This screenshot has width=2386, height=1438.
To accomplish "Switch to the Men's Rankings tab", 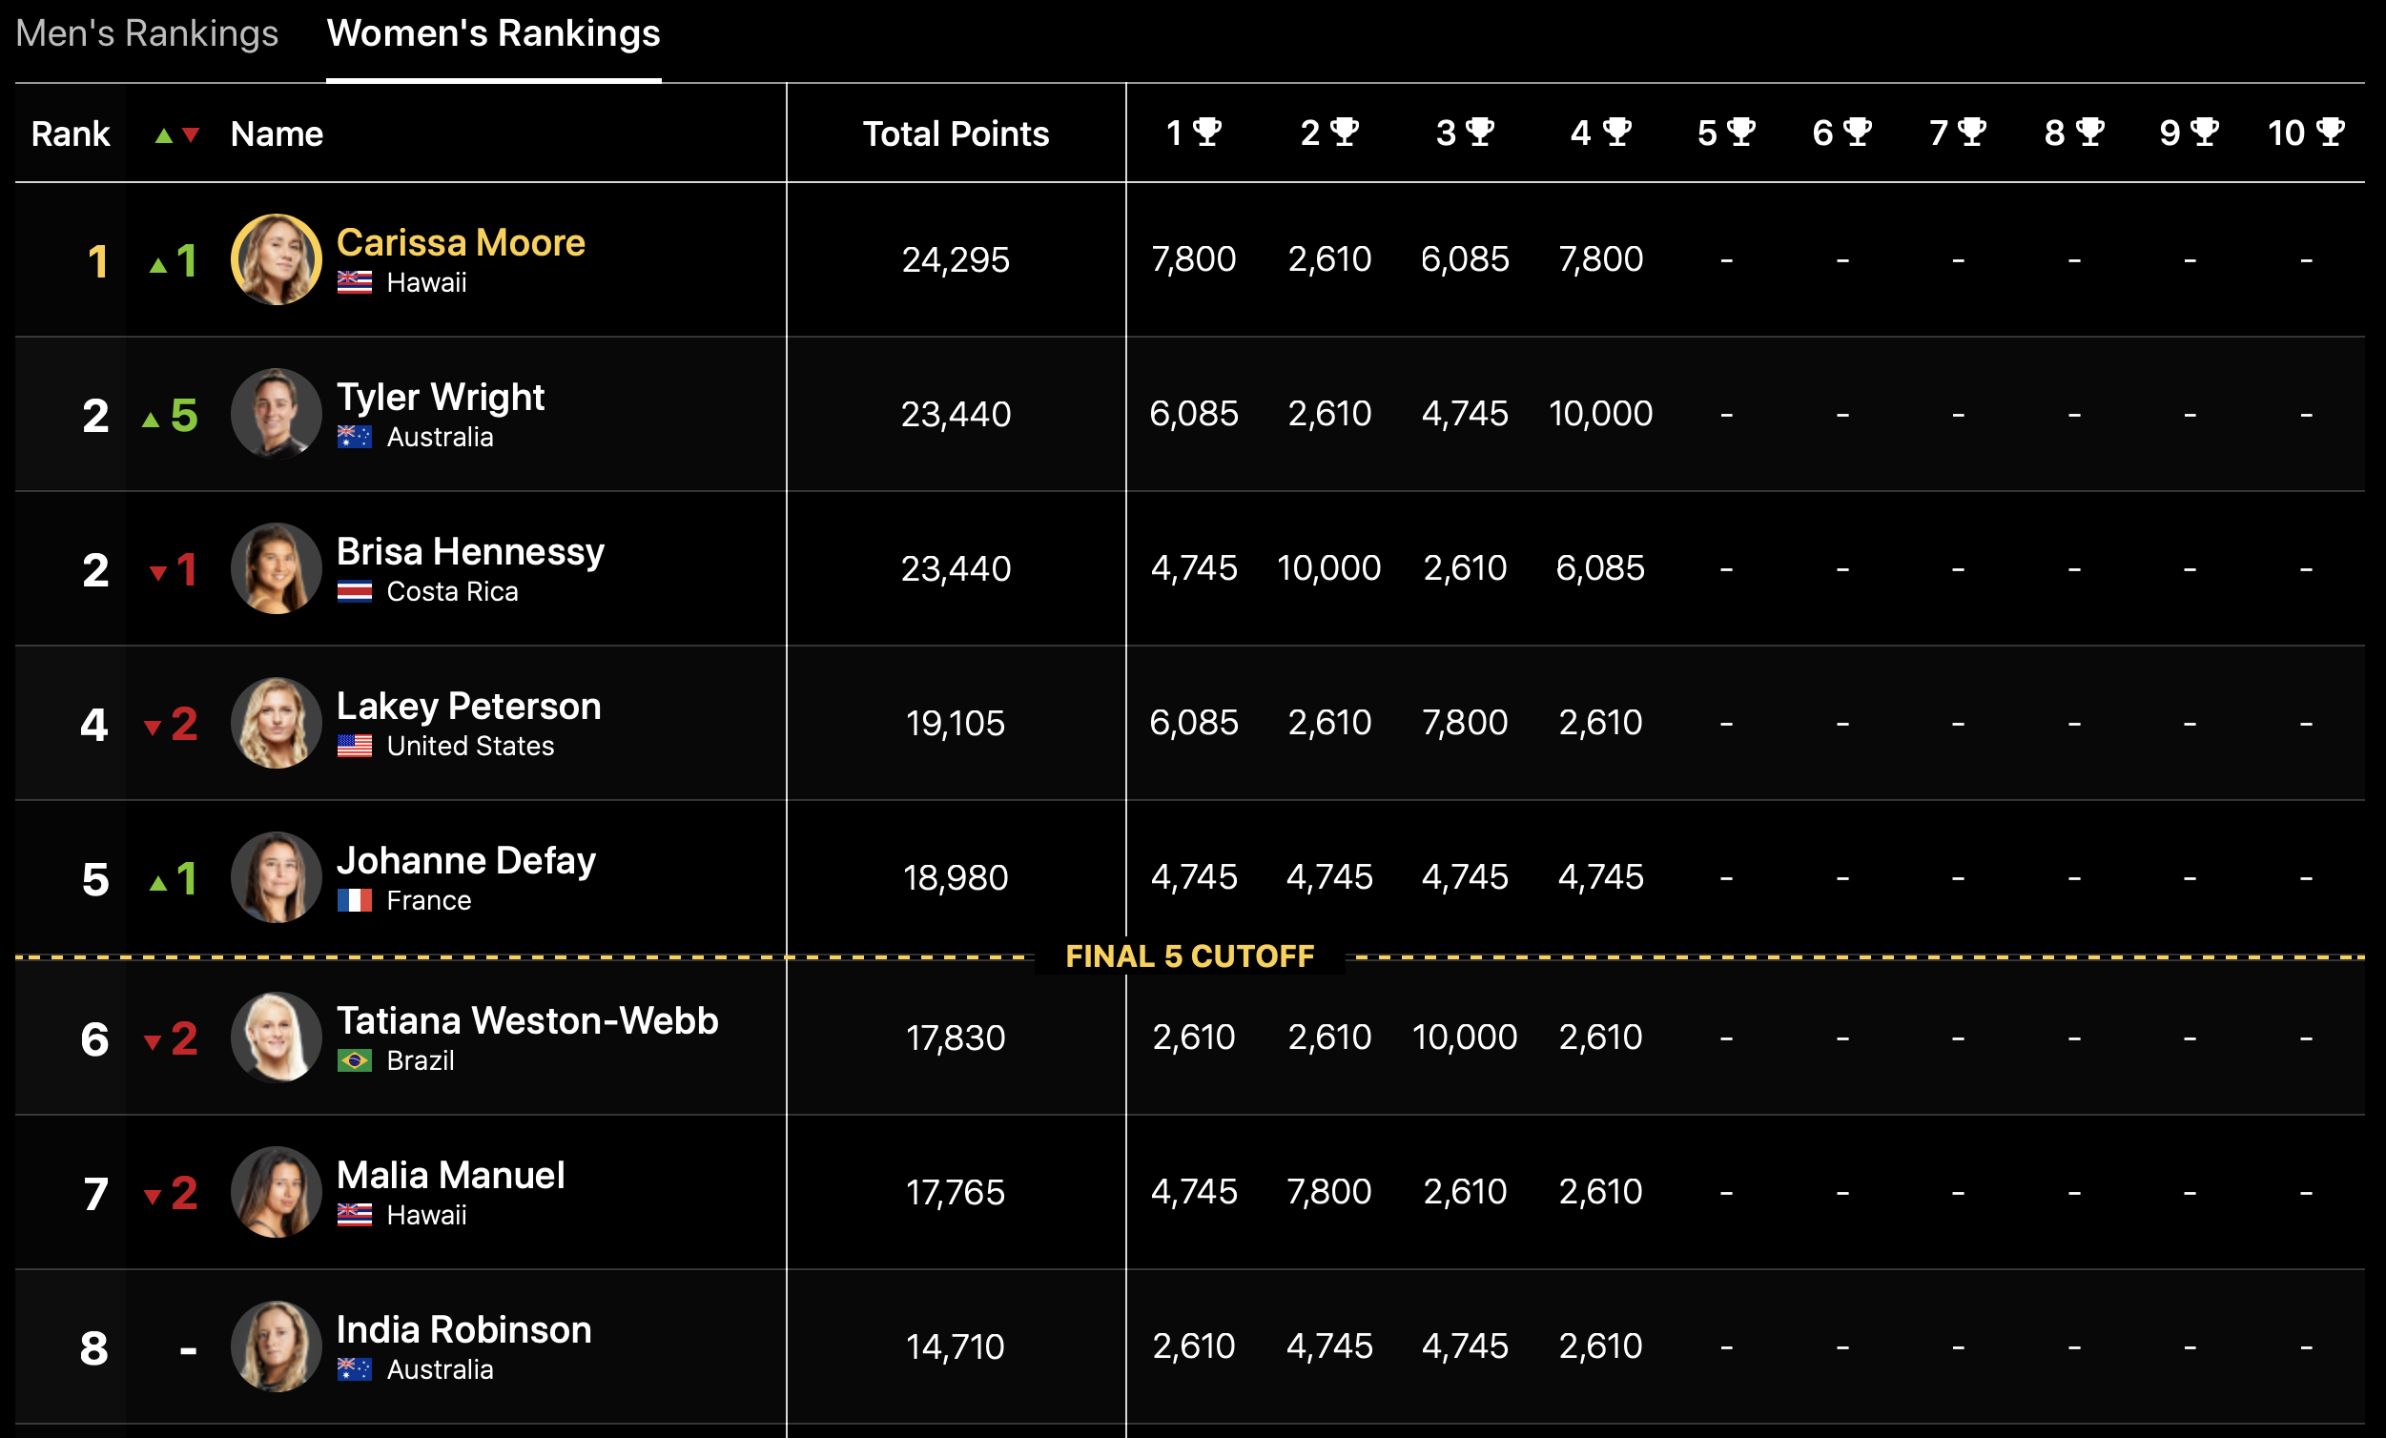I will 147,34.
